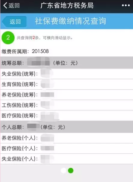Tap the 工伤保险(统筹) row

[x=66, y=105]
